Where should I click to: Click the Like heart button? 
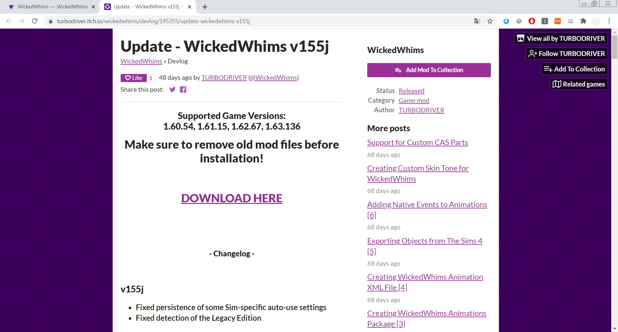tap(134, 78)
